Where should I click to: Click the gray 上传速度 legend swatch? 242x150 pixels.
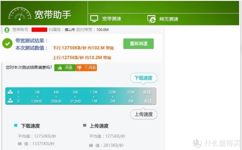pos(85,125)
